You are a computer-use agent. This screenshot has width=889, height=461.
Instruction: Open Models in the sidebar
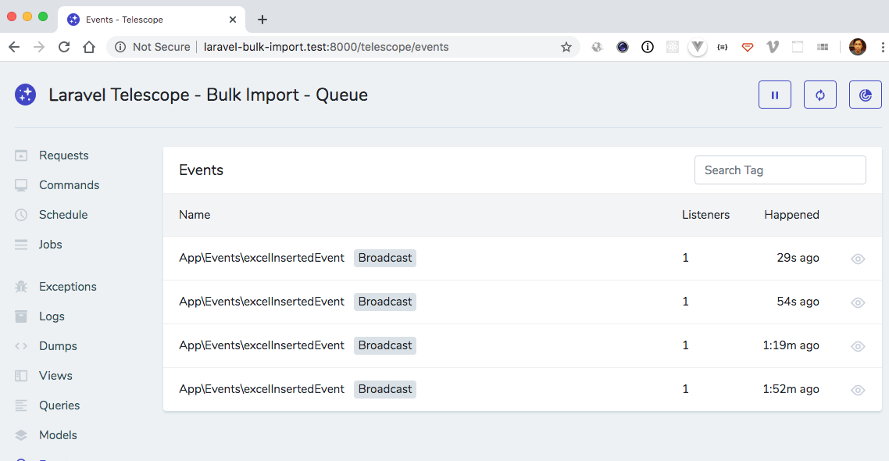pos(58,435)
